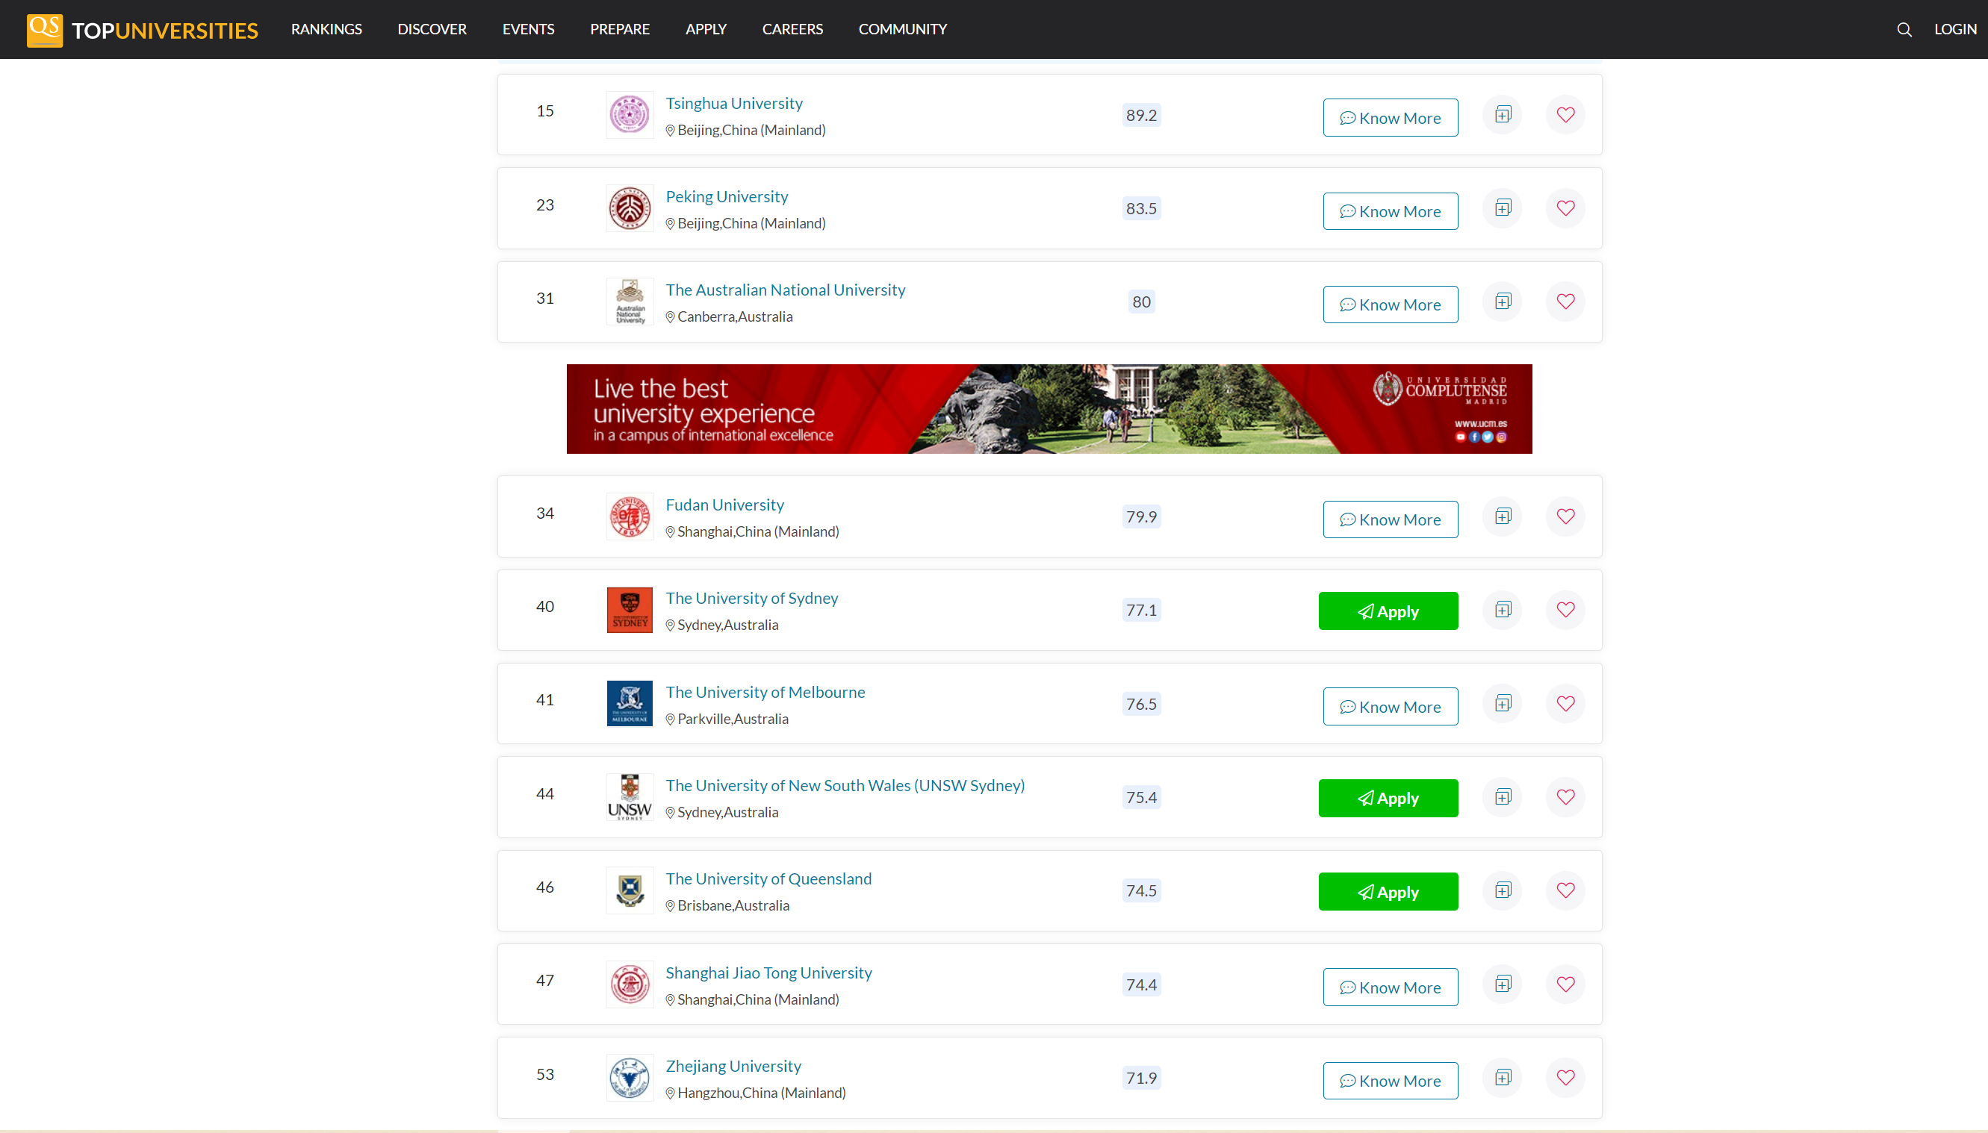Open the Discover menu

click(432, 30)
